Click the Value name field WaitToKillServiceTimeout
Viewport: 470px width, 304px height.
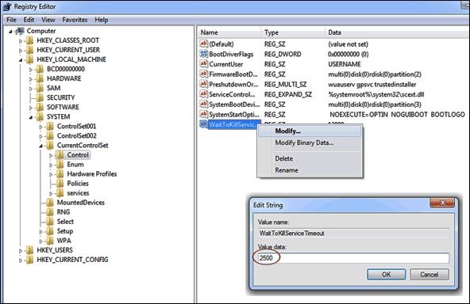coord(353,234)
